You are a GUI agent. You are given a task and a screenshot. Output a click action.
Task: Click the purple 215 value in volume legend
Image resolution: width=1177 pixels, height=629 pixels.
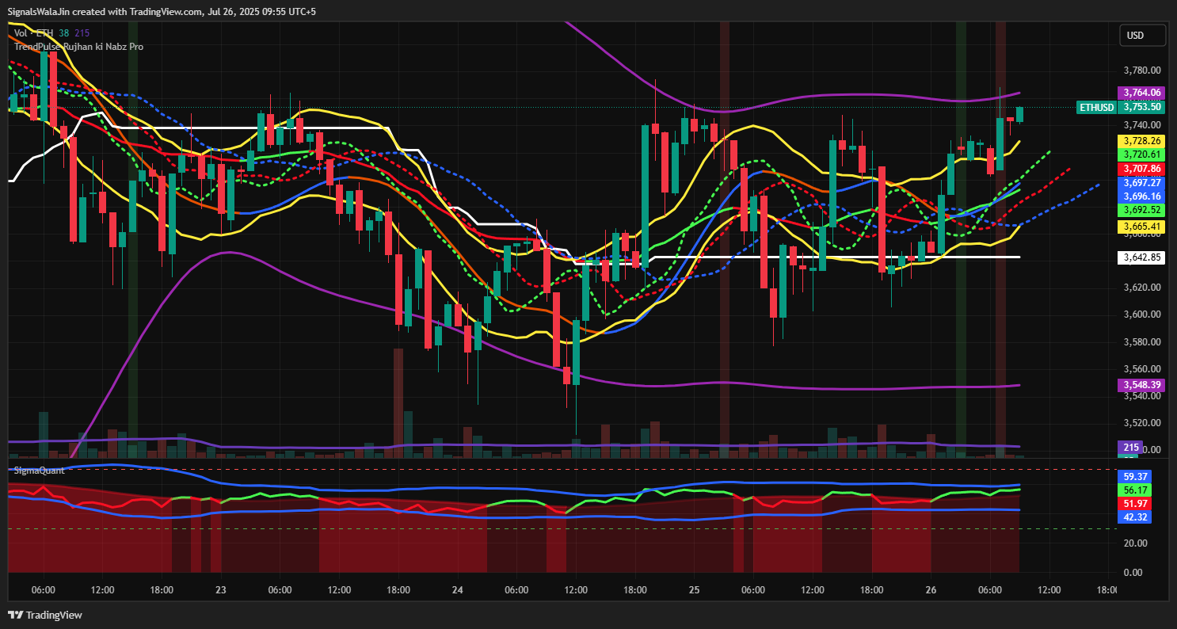pyautogui.click(x=82, y=32)
